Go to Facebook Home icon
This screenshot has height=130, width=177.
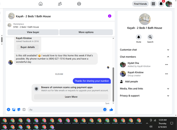tap(41, 4)
